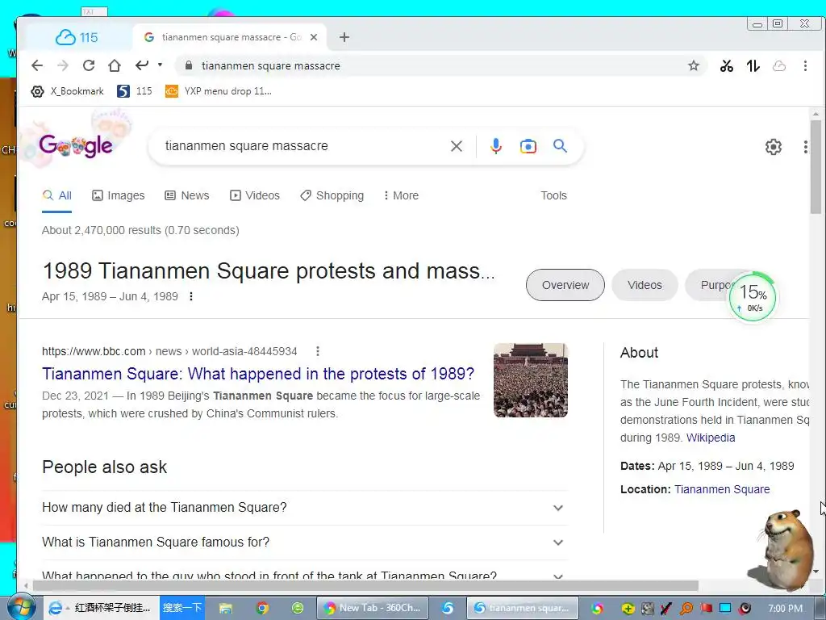This screenshot has width=826, height=620.
Task: Open the dropdown next to the restore arrow
Action: coord(161,65)
